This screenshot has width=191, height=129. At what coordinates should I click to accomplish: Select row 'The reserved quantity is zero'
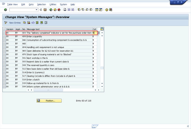pyautogui.click(x=4, y=65)
